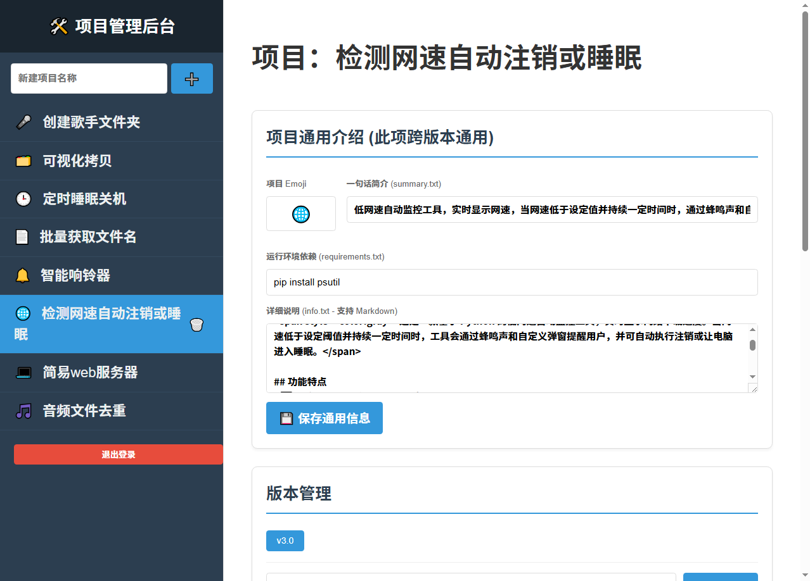
Task: Click the laptop icon for 简易web服务器
Action: 23,372
